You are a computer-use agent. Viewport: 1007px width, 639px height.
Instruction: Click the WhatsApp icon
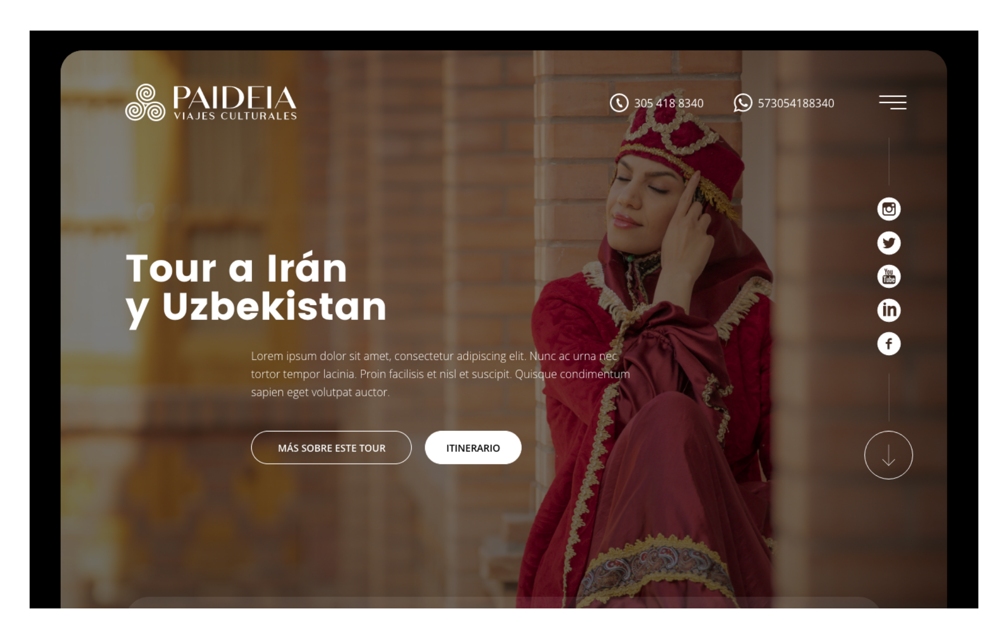(742, 103)
